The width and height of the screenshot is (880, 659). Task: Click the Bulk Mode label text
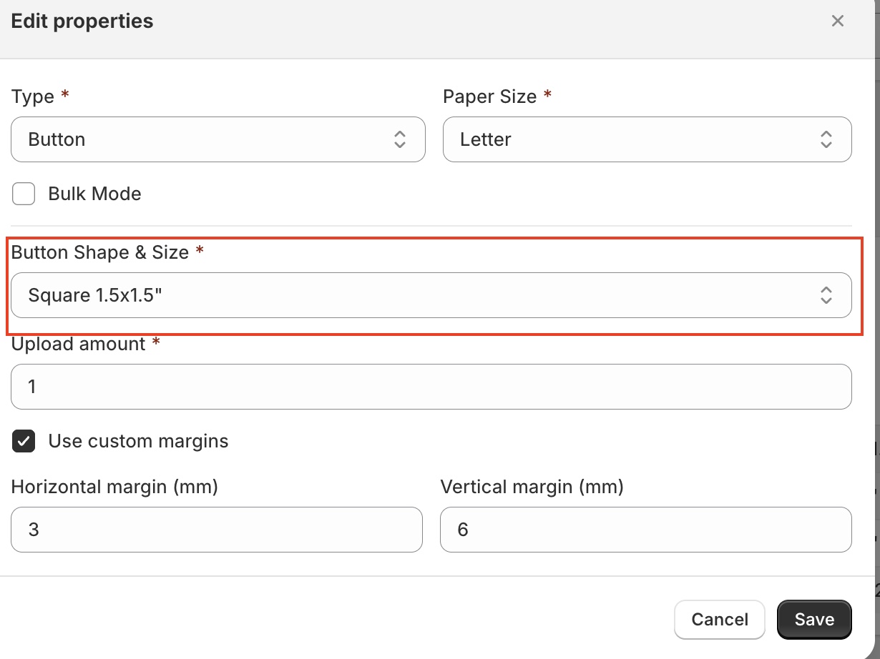[94, 194]
